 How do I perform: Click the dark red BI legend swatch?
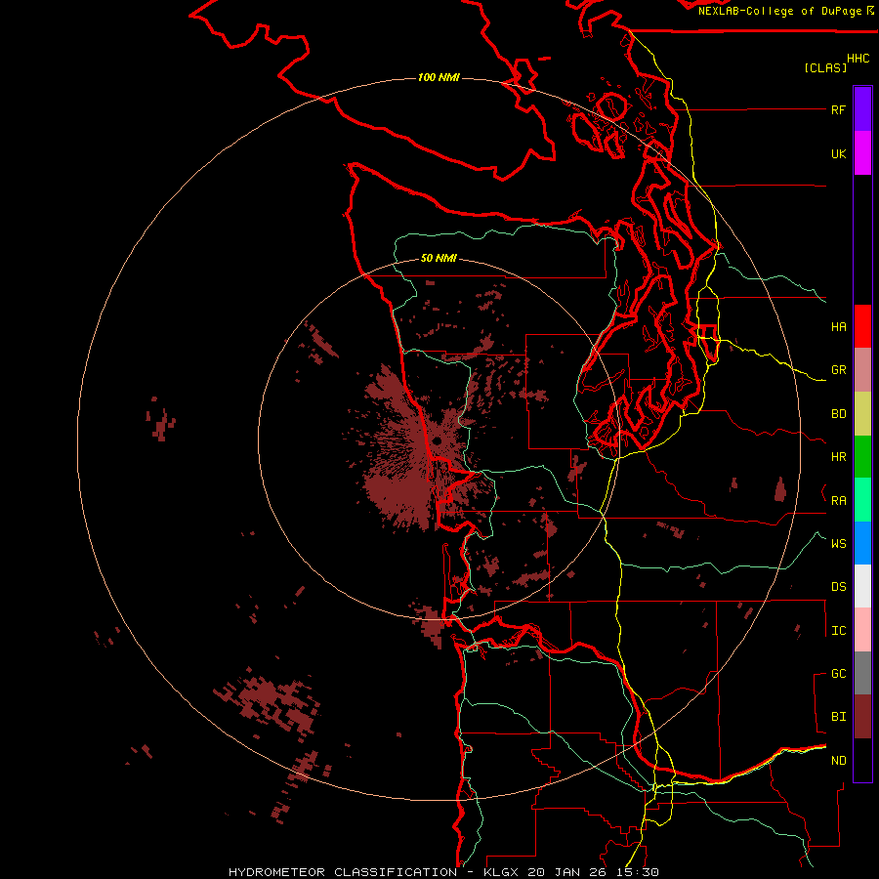point(862,717)
